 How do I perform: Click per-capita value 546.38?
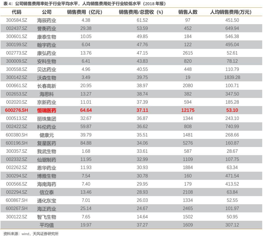click(x=232, y=36)
